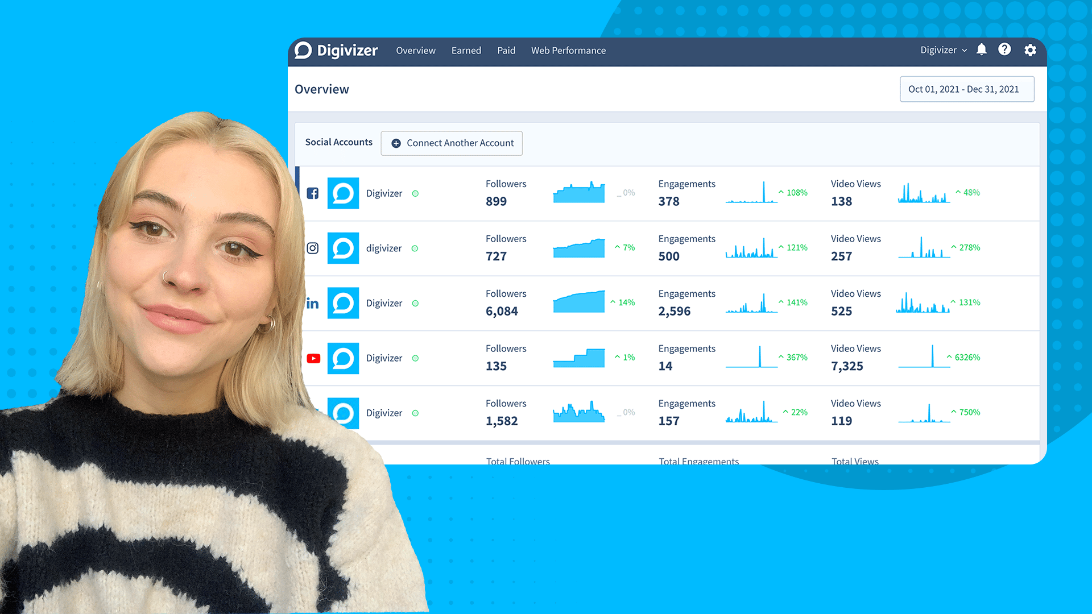Click LinkedIn video views value 525
Viewport: 1092px width, 614px height.
(x=841, y=312)
